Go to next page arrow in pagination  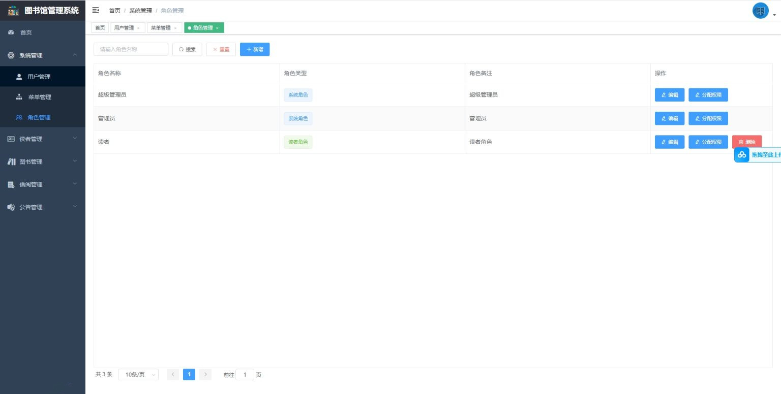(205, 375)
